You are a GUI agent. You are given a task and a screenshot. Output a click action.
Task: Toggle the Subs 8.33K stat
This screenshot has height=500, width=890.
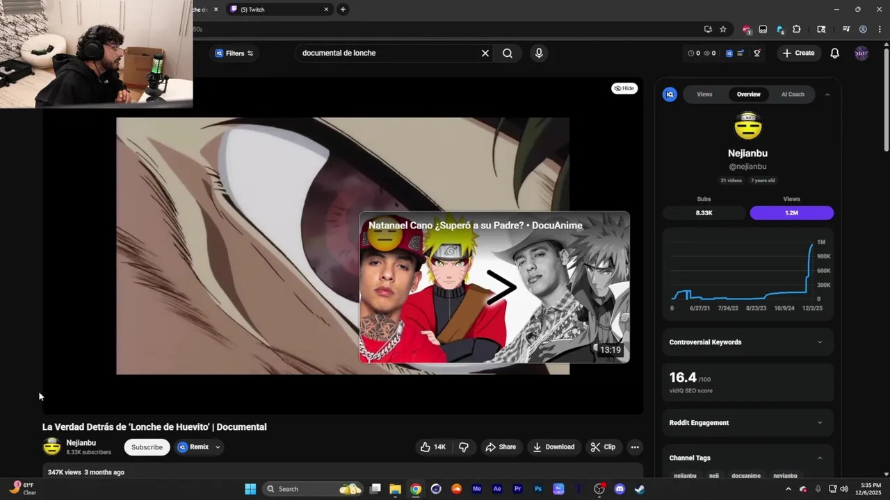point(704,212)
